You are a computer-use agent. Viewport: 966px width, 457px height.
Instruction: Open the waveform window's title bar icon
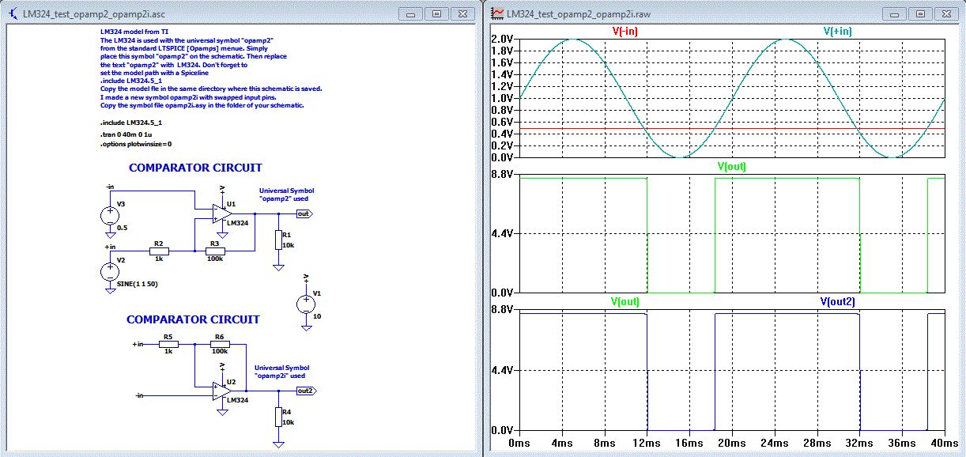498,13
